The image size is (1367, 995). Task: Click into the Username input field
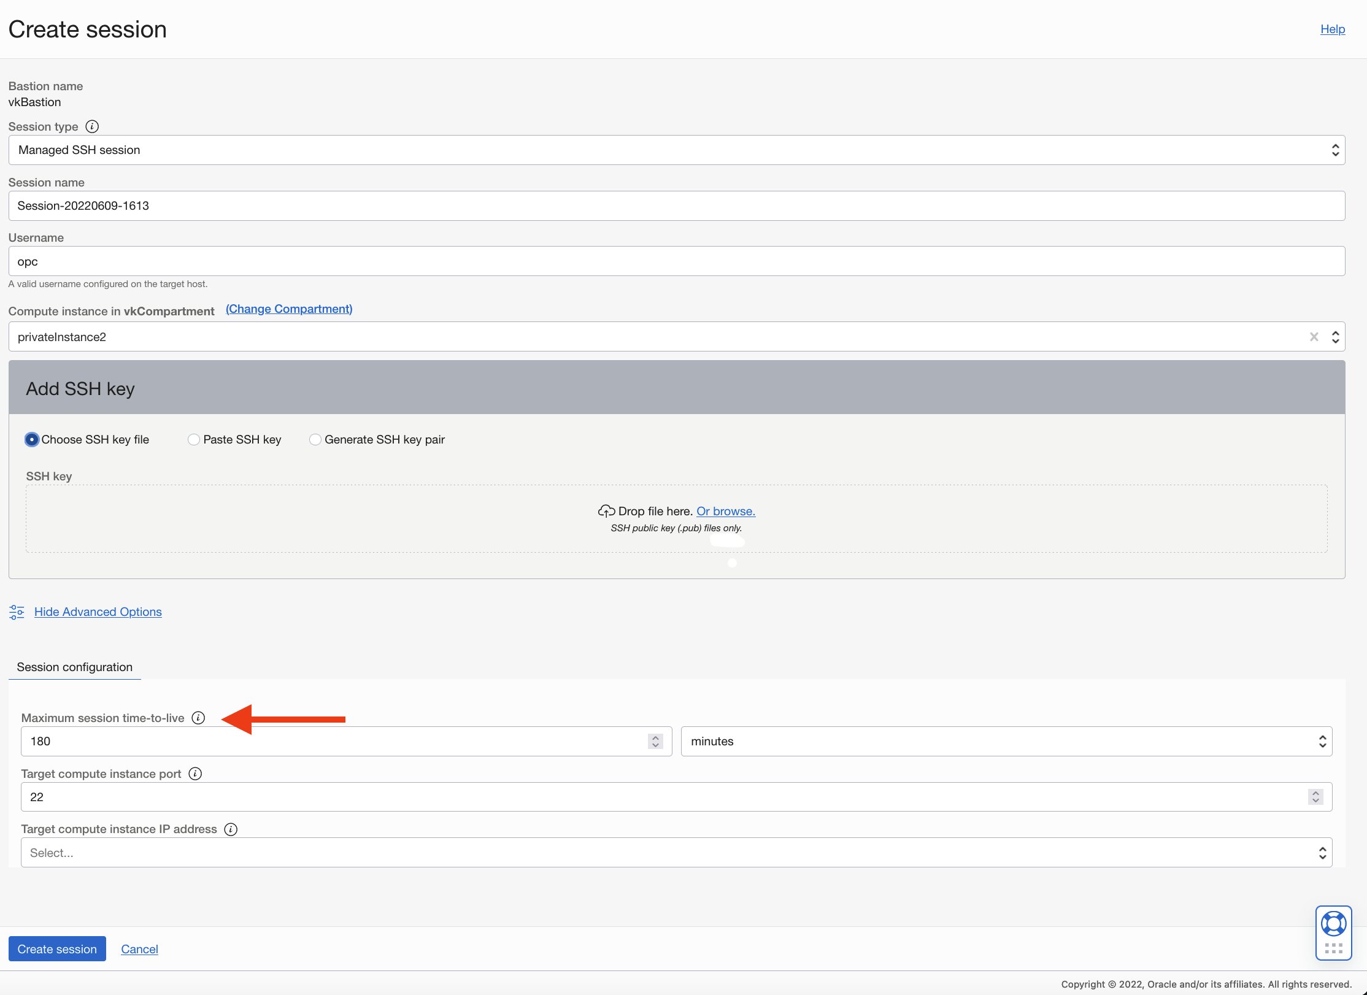tap(676, 261)
